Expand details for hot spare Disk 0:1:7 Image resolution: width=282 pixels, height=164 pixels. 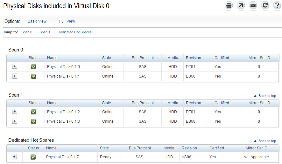coord(14,157)
